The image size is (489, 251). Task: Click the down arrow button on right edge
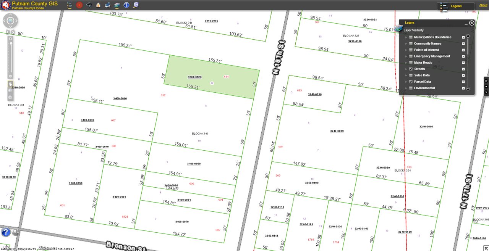pyautogui.click(x=486, y=92)
